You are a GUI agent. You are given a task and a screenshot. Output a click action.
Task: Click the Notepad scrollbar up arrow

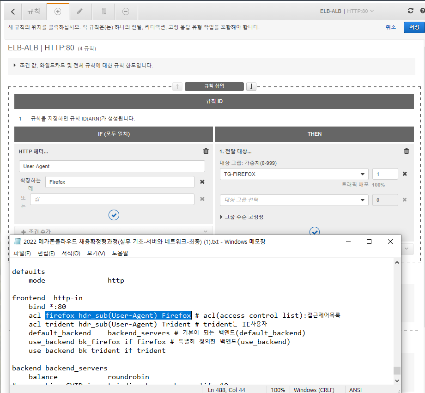[397, 262]
